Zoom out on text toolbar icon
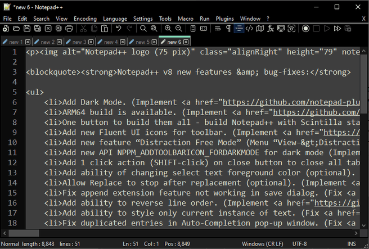Screen dimensions: 369x249 179,29
